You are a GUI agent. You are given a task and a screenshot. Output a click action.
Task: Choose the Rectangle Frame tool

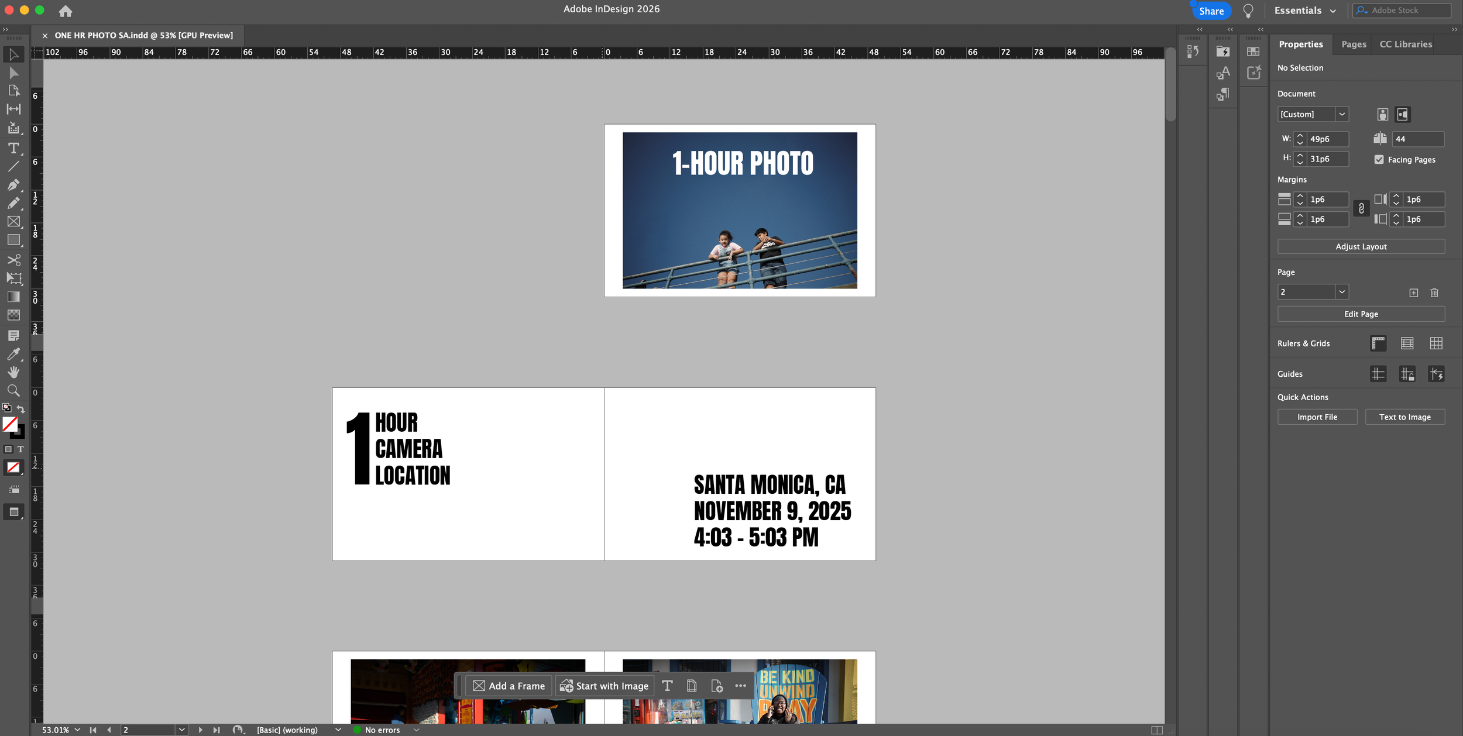tap(13, 222)
